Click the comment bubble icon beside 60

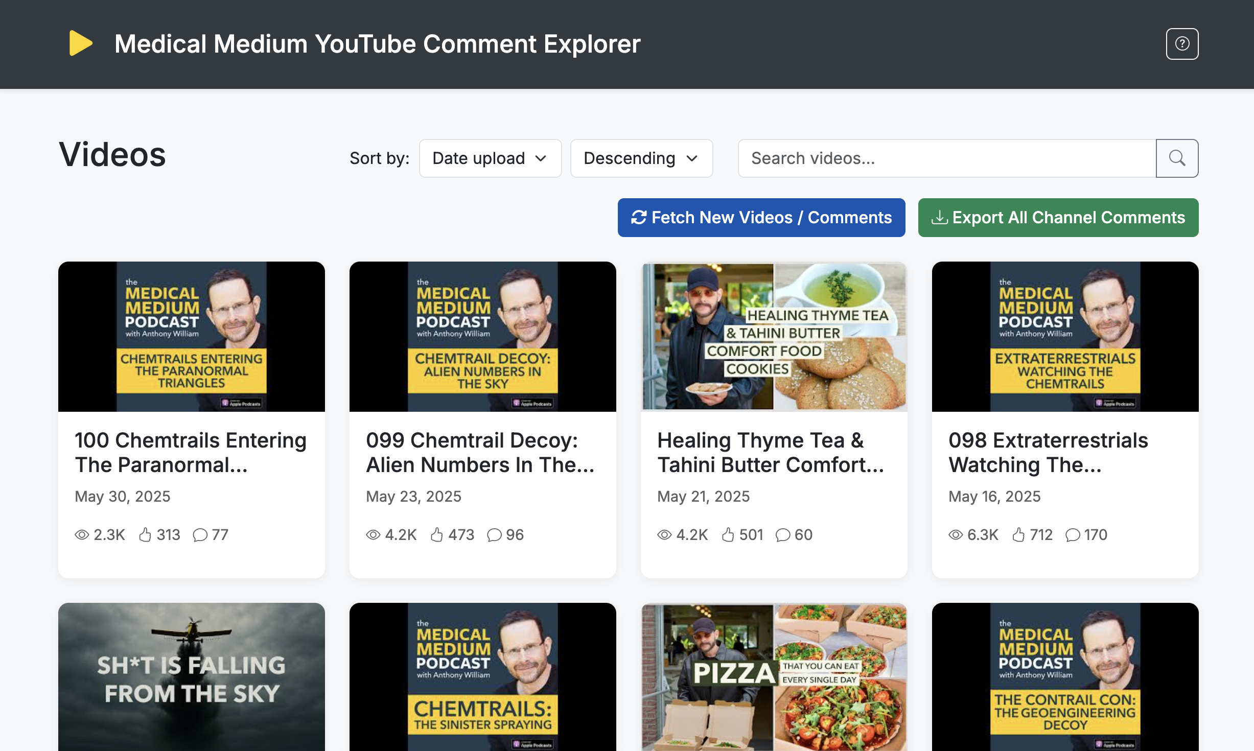coord(783,535)
